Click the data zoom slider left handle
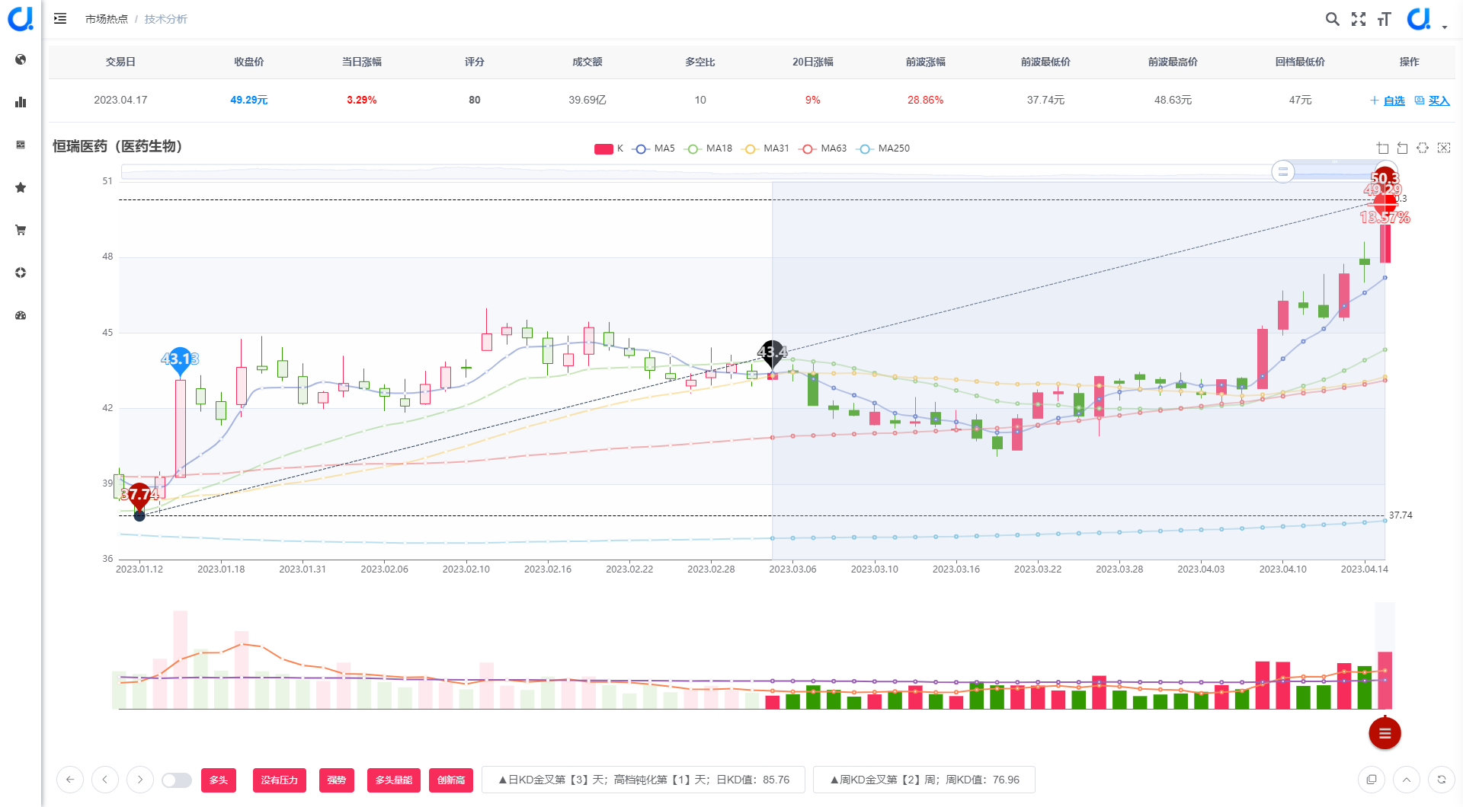Screen dimensions: 1463x807 (x=1283, y=172)
